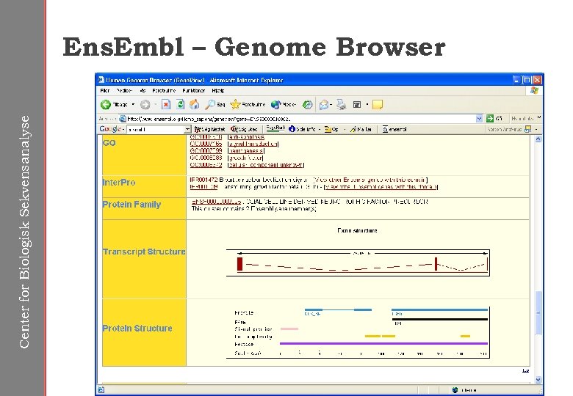Open the Søg magnifier search pane

(x=215, y=105)
